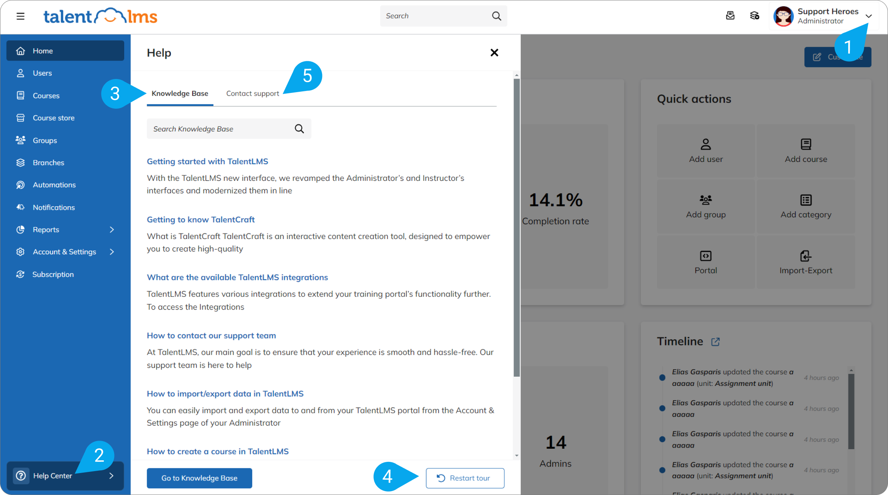Screen dimensions: 888x495
Task: Click the Reports pie chart icon
Action: [20, 230]
